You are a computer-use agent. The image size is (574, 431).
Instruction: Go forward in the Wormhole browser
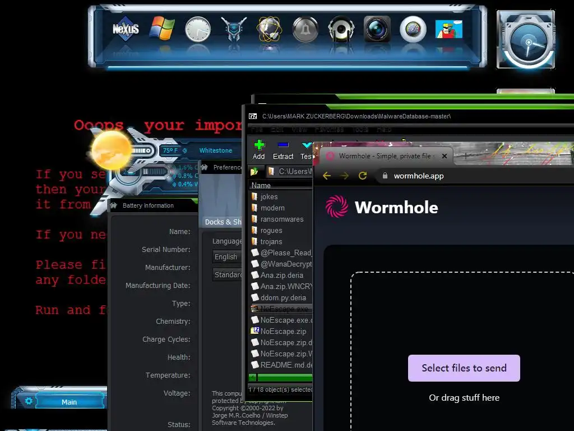(345, 176)
